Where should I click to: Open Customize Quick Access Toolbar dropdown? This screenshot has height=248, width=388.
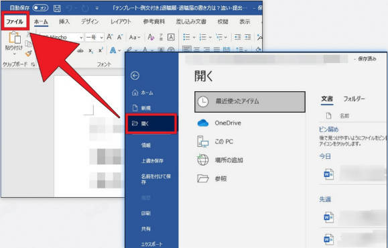tap(97, 8)
